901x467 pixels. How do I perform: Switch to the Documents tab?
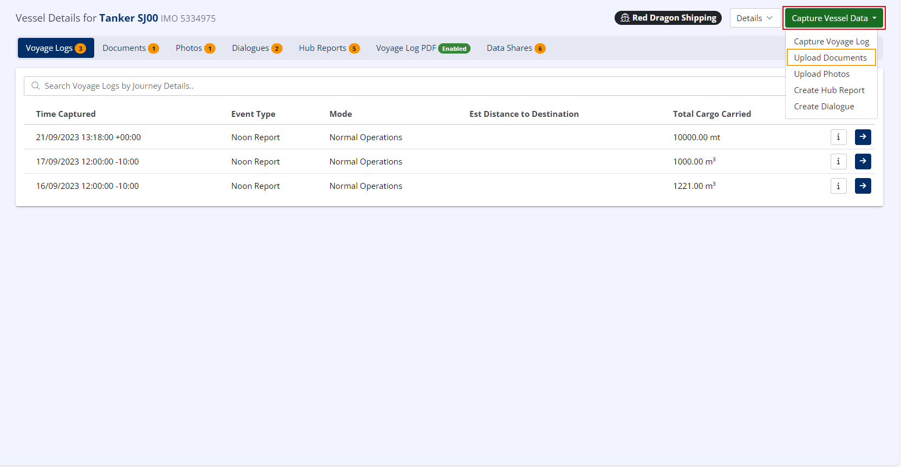[x=130, y=48]
